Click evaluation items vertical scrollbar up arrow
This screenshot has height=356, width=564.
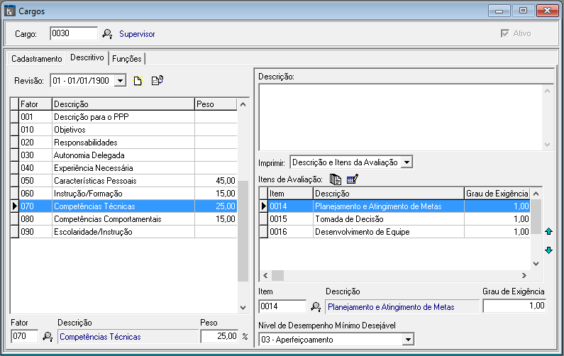[x=536, y=194]
